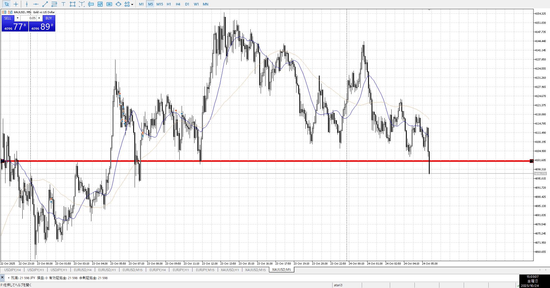Select the vertical line drawing tool
550x288 pixels.
(x=27, y=4)
